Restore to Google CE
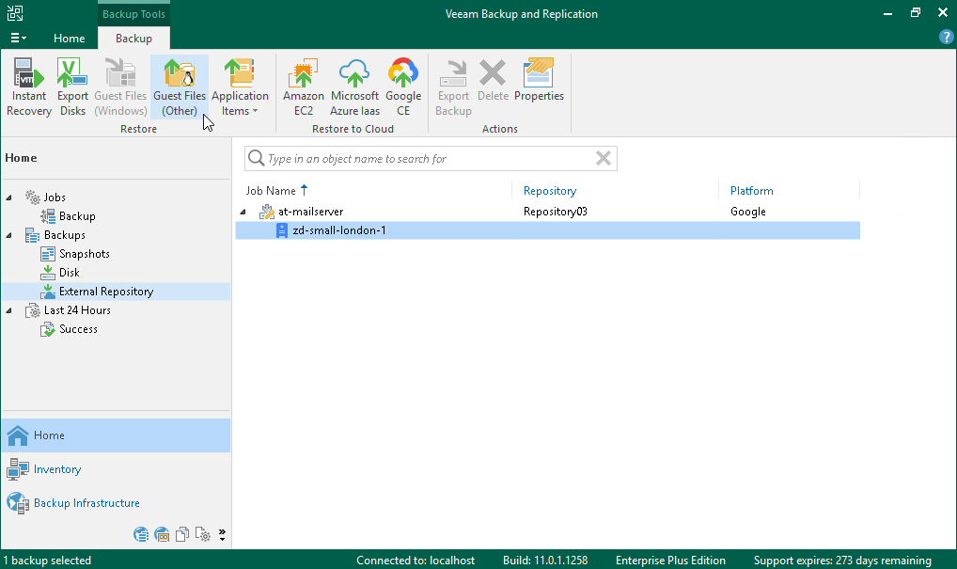 point(403,87)
